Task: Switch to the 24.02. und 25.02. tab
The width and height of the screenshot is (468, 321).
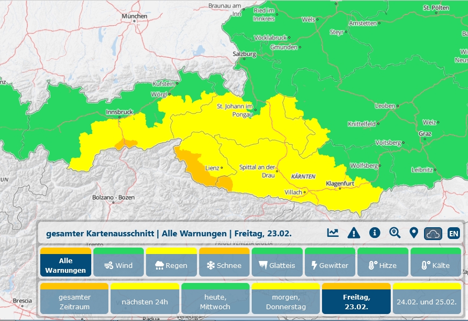Action: tap(426, 301)
